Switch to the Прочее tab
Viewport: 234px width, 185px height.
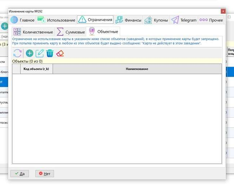211,20
